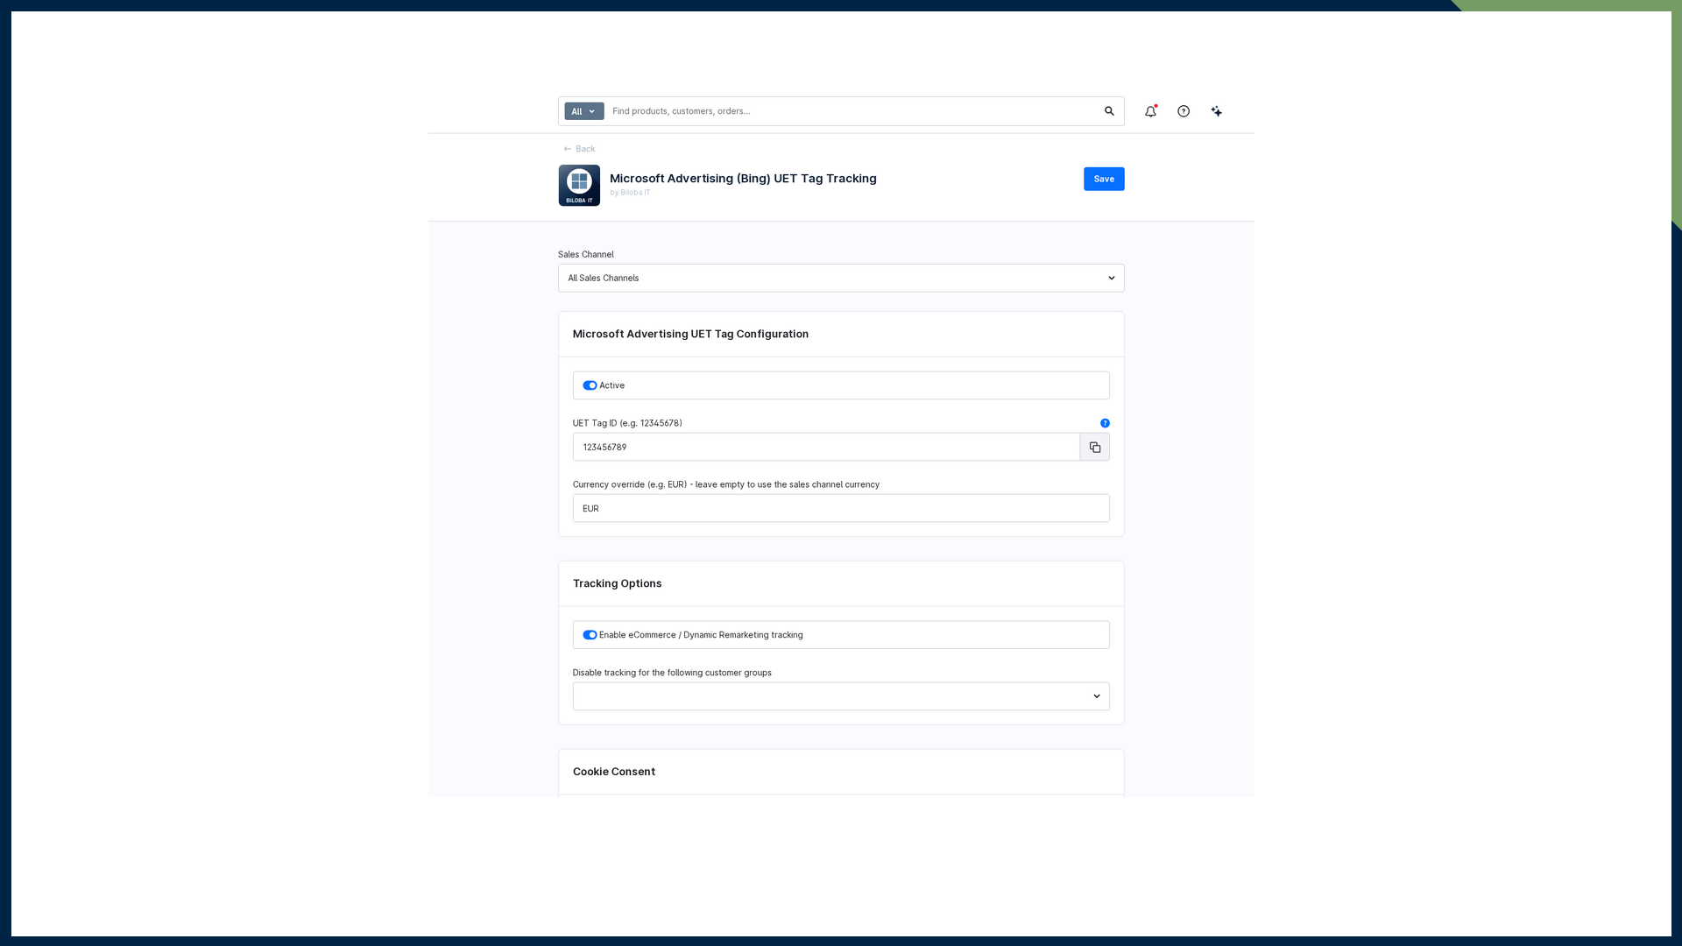Click the Tracking Options heading
This screenshot has height=946, width=1682.
pyautogui.click(x=617, y=583)
